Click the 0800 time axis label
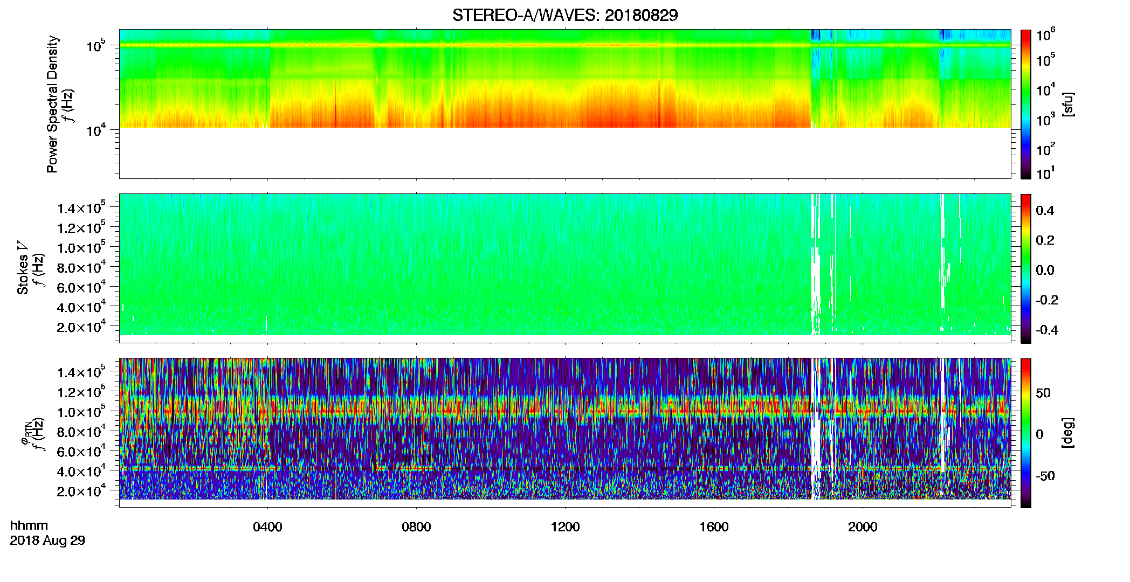1130x582 pixels. [x=416, y=526]
